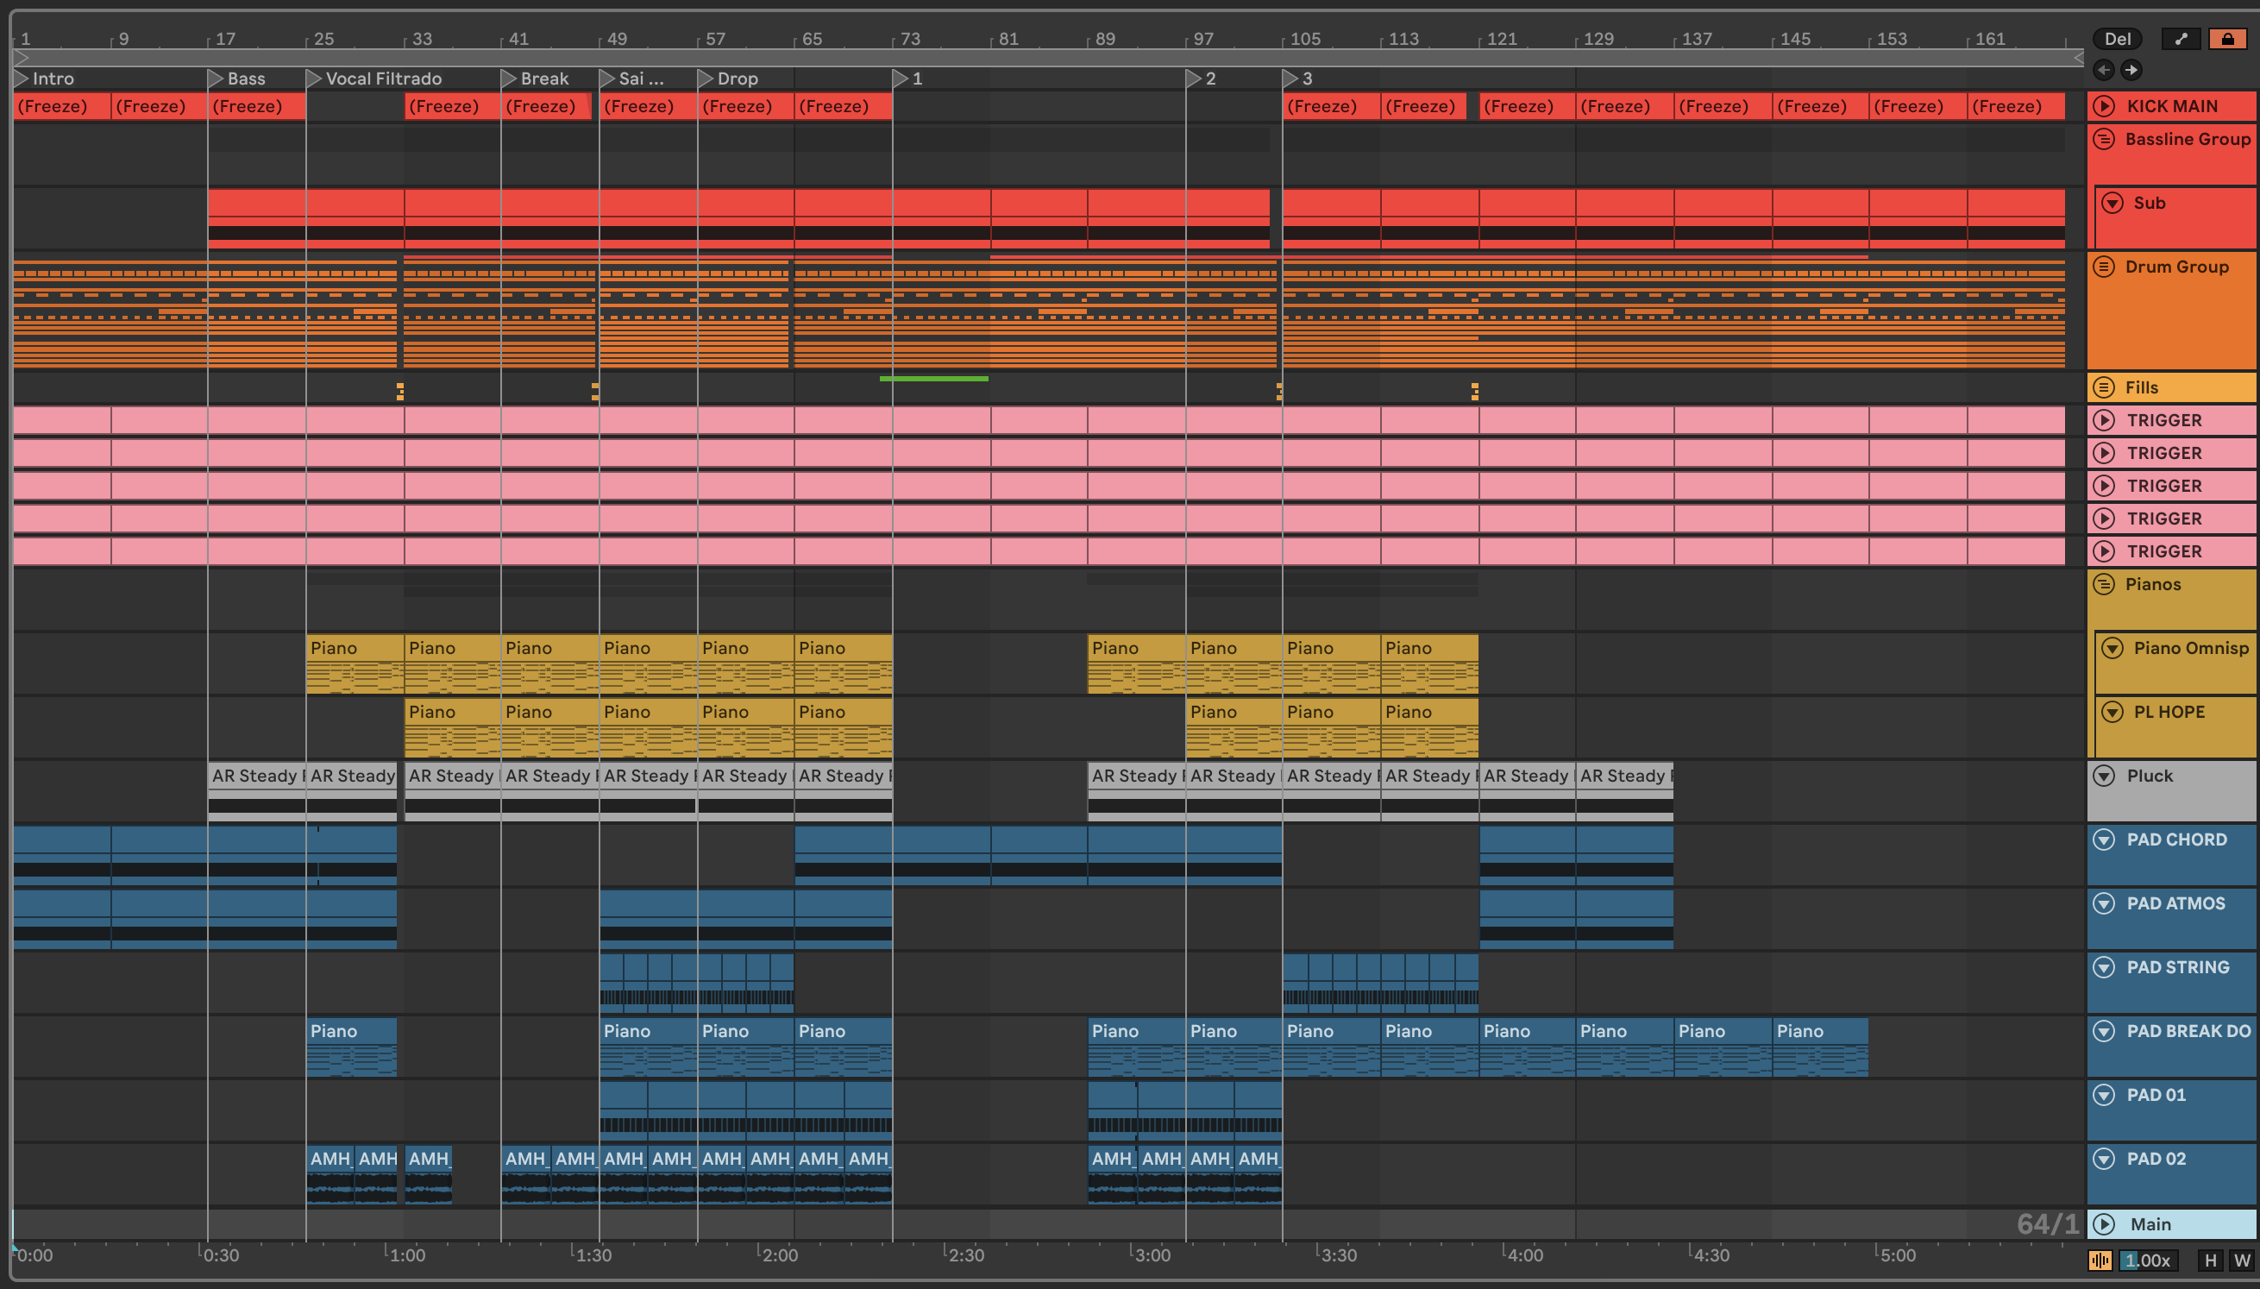Image resolution: width=2260 pixels, height=1289 pixels.
Task: Toggle the automation mode button
Action: 2181,39
